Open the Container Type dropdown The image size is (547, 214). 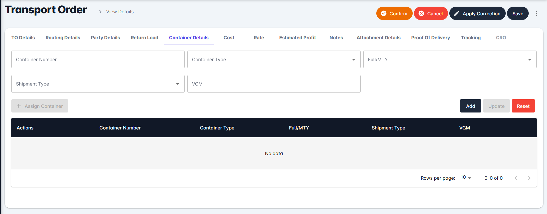point(274,60)
